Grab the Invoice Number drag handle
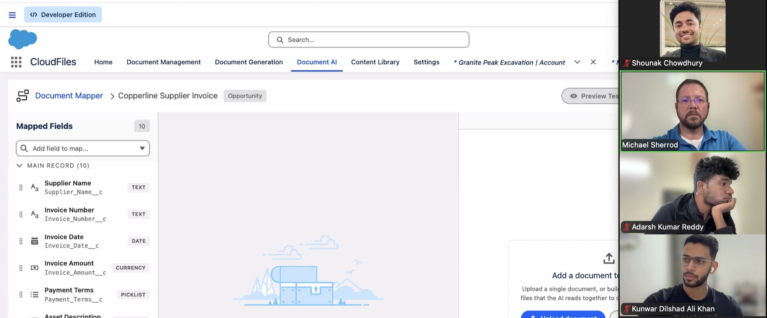Viewport: 767px width, 318px height. pyautogui.click(x=21, y=214)
